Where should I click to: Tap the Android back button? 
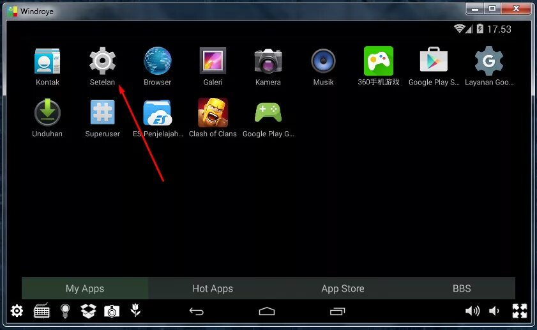[x=197, y=311]
